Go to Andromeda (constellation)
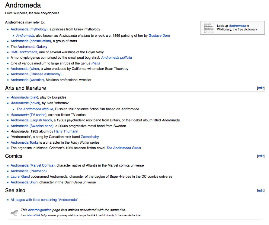The width and height of the screenshot is (269, 225). (31, 41)
